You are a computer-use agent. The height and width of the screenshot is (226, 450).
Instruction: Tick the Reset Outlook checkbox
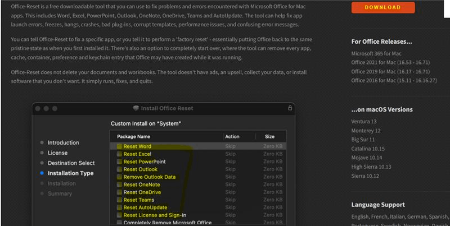pos(119,169)
